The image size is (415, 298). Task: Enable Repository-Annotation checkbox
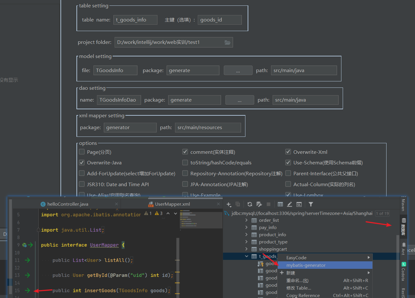click(185, 173)
